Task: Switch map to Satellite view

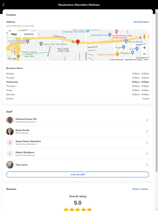Action: click(x=29, y=34)
